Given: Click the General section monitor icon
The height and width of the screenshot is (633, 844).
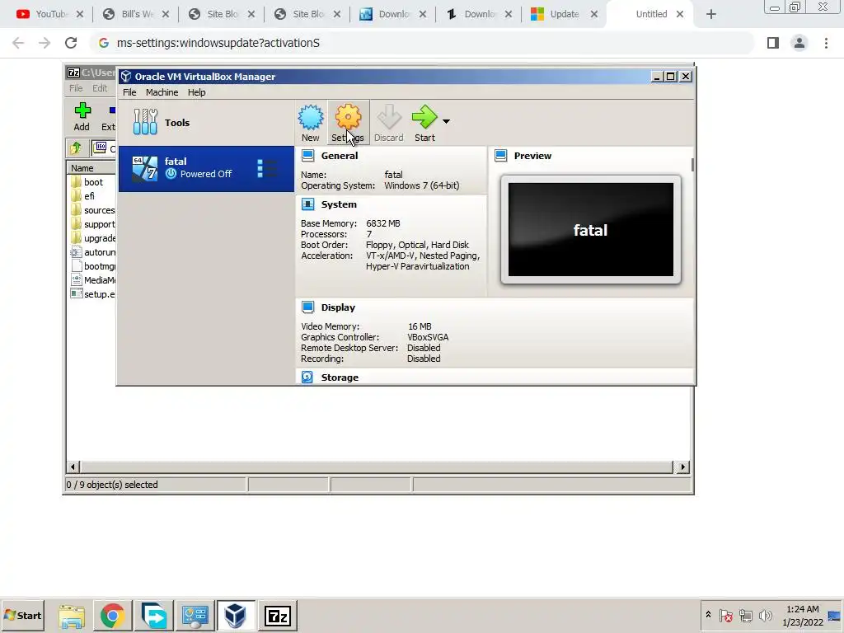Looking at the screenshot, I should (x=308, y=156).
